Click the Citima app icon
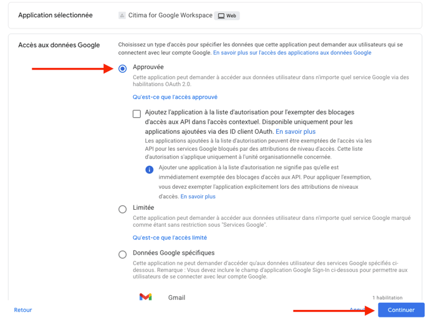 [122, 15]
